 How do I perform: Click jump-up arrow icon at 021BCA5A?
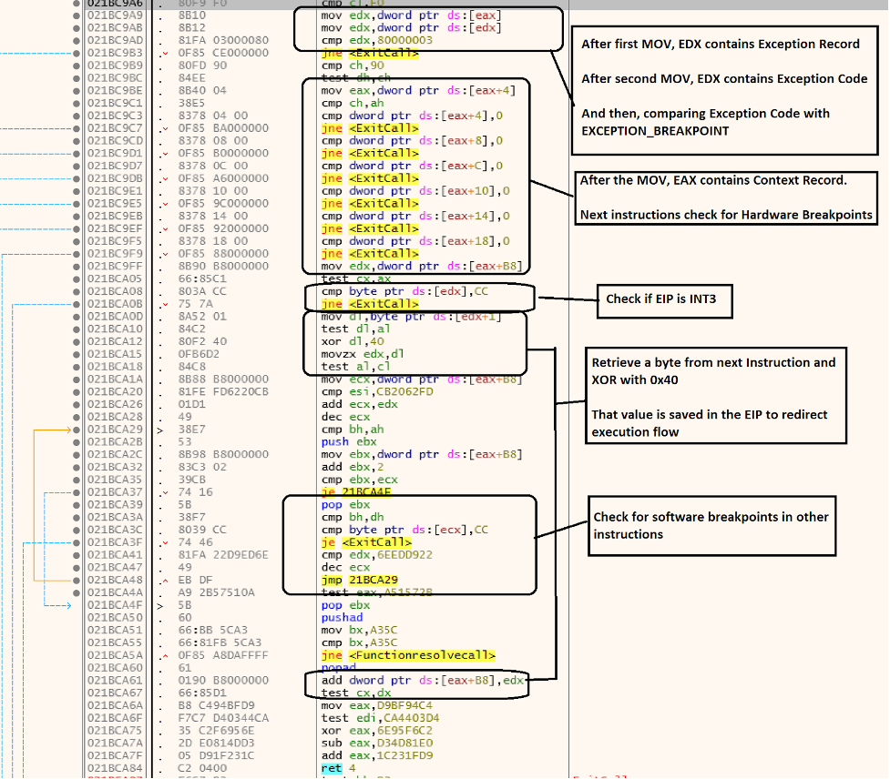165,656
